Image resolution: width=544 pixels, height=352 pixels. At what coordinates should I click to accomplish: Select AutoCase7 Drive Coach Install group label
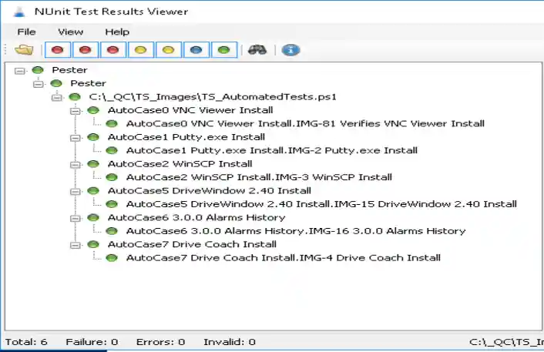point(192,244)
